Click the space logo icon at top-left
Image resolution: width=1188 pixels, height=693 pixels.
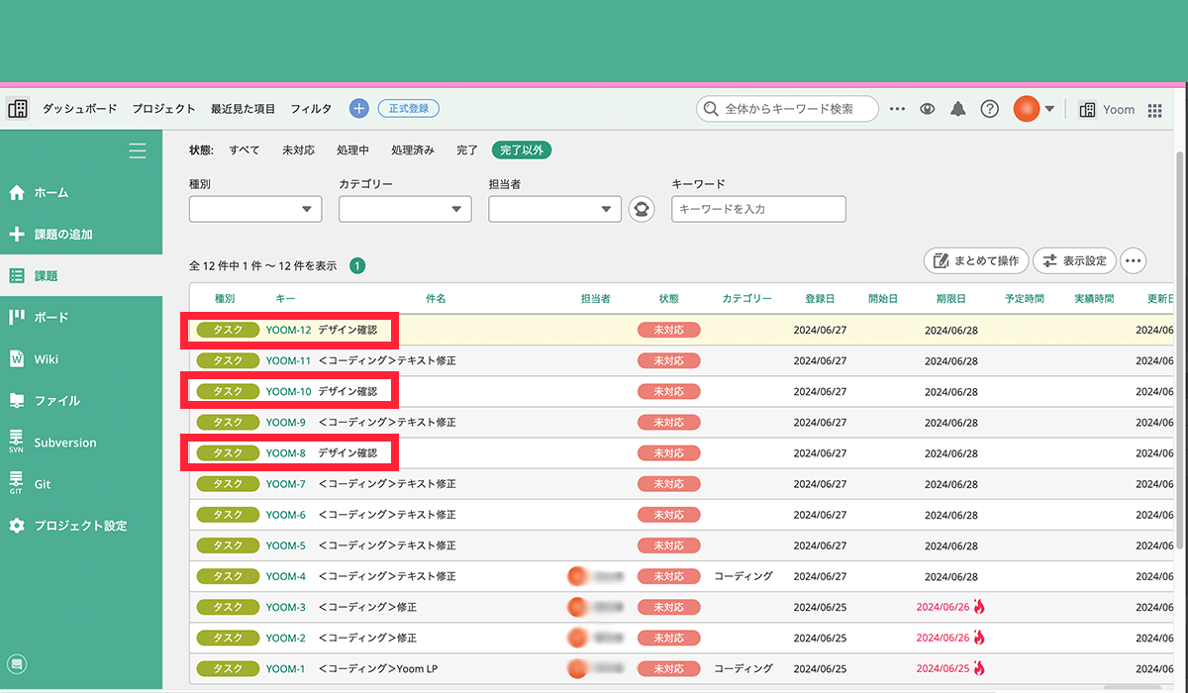(x=18, y=109)
